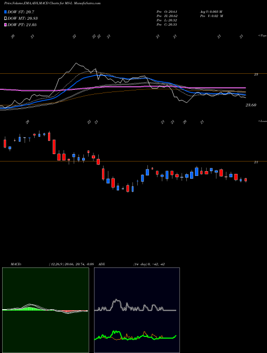Click the magenta DOW PT legend swatch
267x353 pixels.
(x=5, y=25)
